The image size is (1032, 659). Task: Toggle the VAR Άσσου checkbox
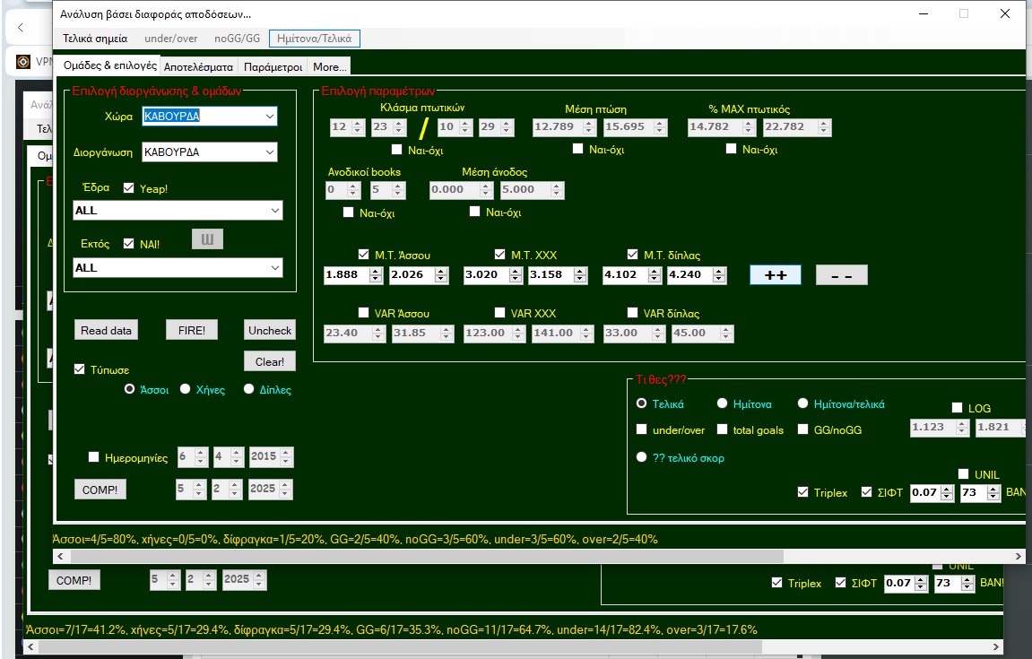coord(363,314)
